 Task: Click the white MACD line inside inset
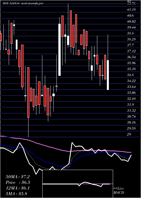pyautogui.click(x=77, y=184)
